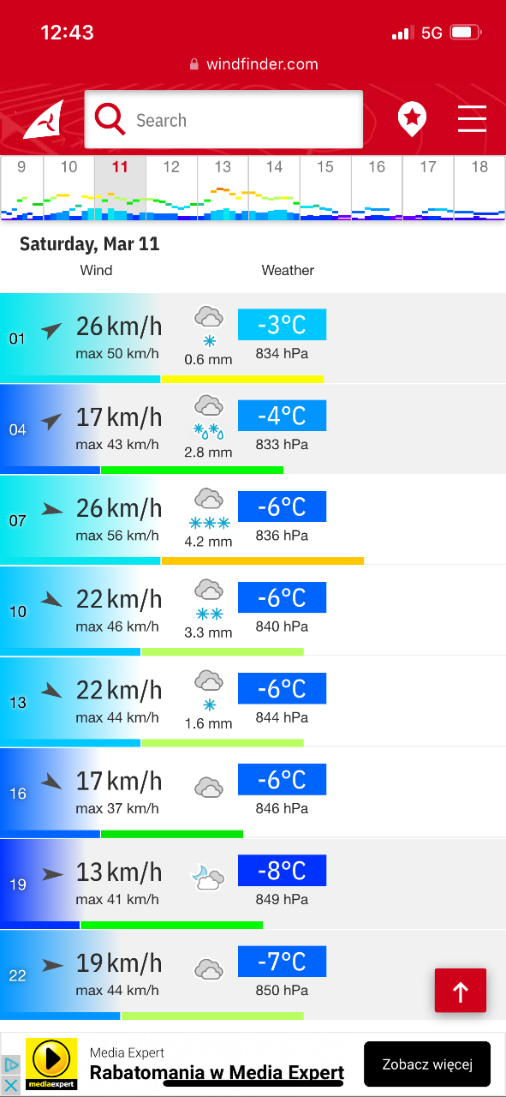Click the 26 km/h wind speed at 01 hour
Viewport: 506px width, 1097px height.
point(119,326)
